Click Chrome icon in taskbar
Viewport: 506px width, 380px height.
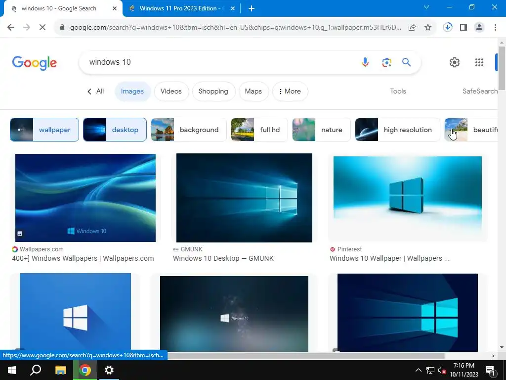[85, 370]
